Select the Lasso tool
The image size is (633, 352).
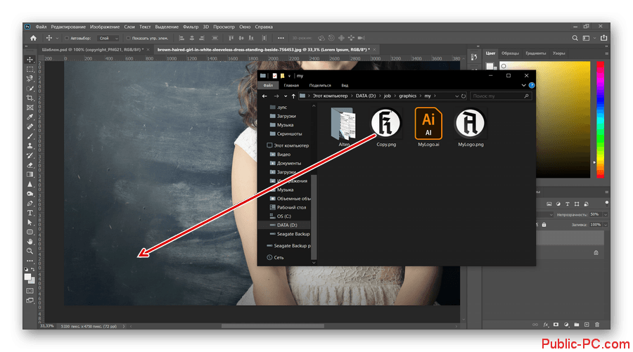(x=30, y=79)
